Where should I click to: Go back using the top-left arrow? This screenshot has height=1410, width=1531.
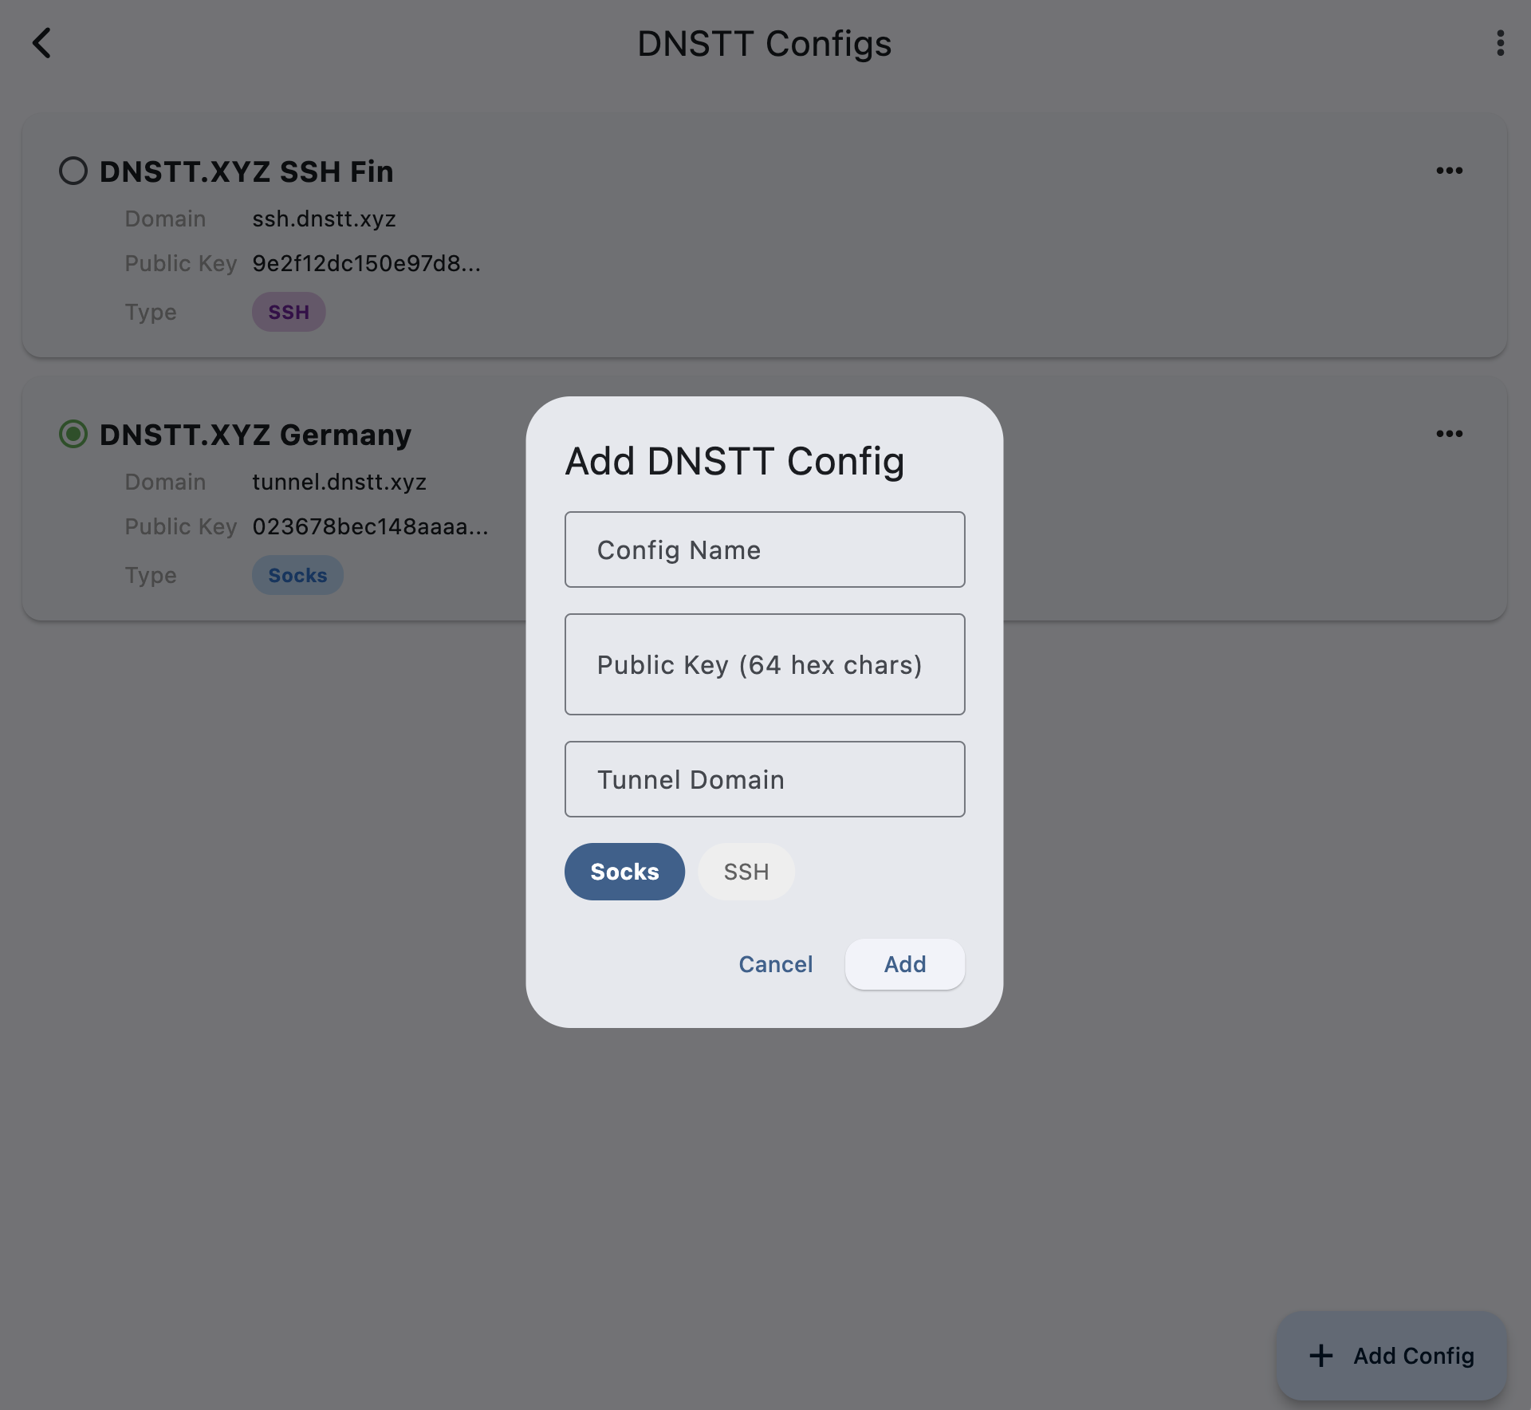(41, 43)
